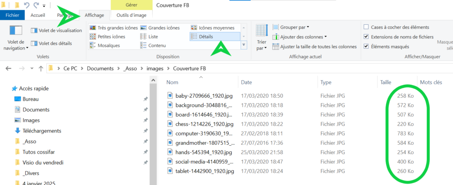
Task: Sort files by the Taille column header
Action: 385,82
